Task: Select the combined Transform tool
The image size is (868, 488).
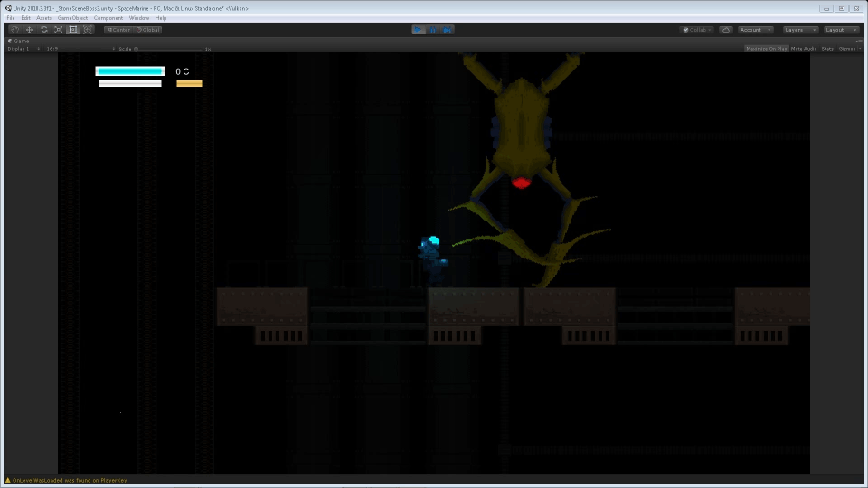Action: coord(88,30)
